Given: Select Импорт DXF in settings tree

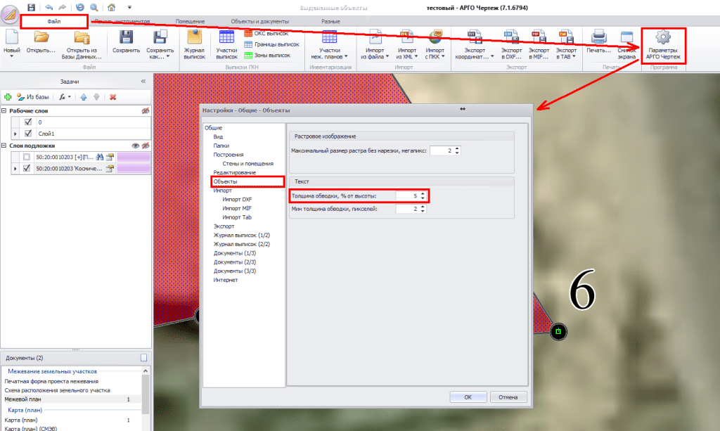Looking at the screenshot, I should click(237, 199).
